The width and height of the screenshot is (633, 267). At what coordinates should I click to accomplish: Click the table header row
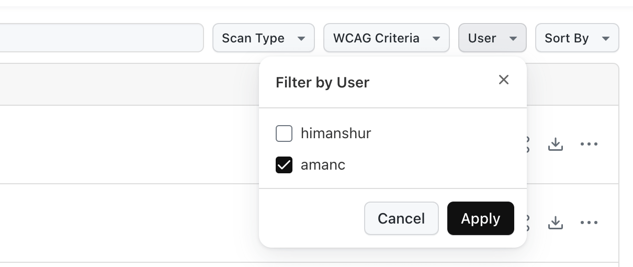[x=131, y=84]
